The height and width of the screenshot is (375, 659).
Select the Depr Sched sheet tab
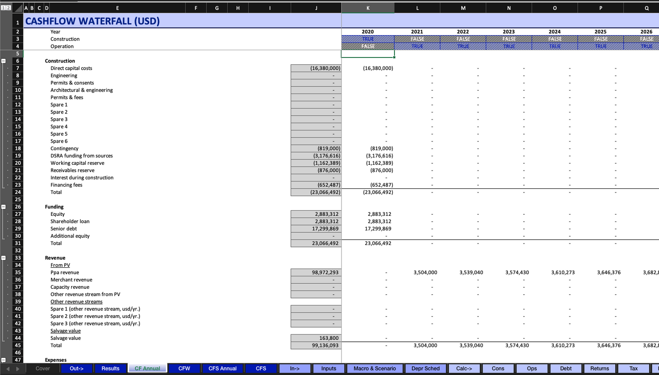click(x=425, y=369)
